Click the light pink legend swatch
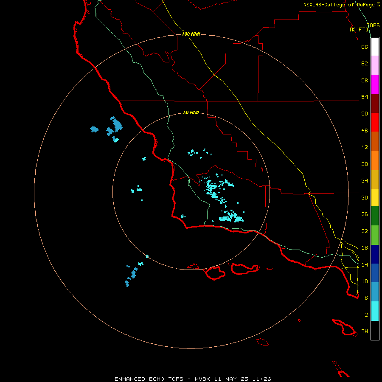382x382 pixels. (375, 65)
